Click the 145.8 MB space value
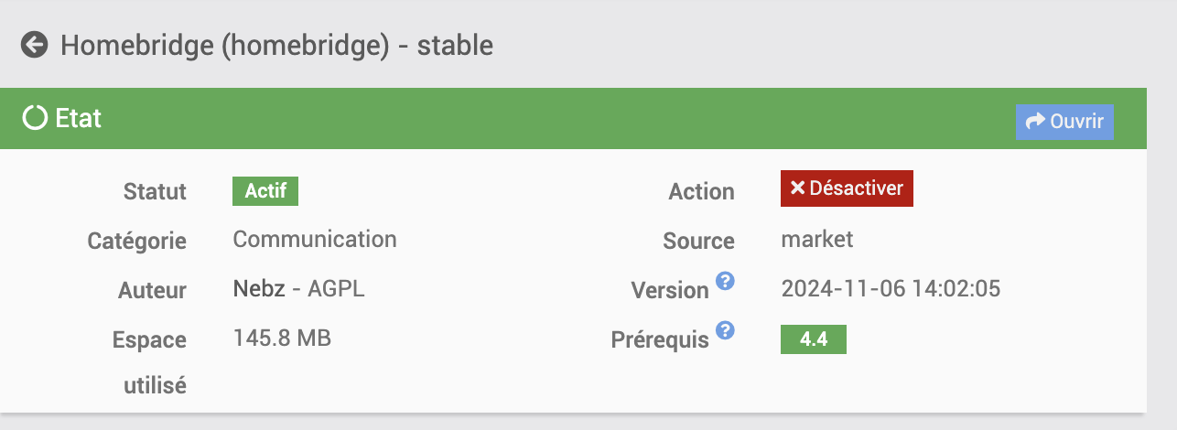The image size is (1177, 430). [x=282, y=339]
